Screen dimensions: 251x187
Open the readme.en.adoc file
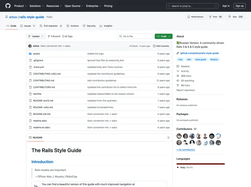coord(42,127)
